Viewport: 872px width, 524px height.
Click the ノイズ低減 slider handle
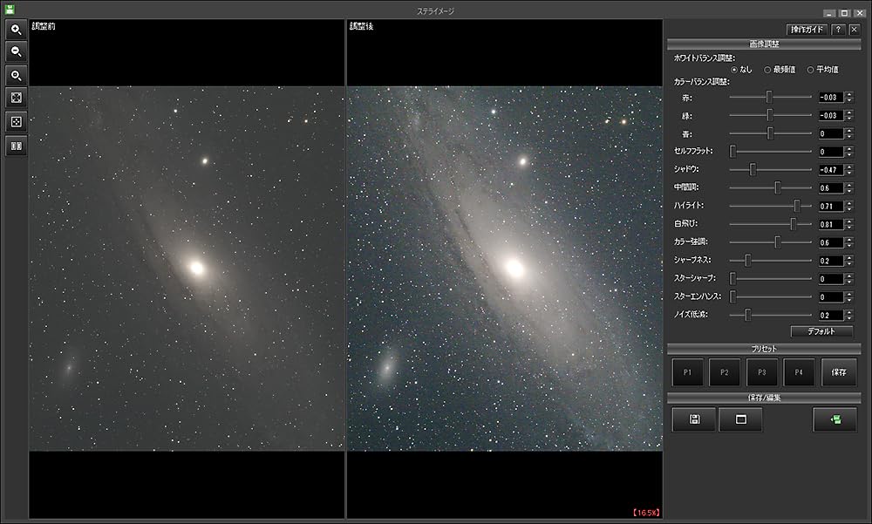[x=748, y=315]
